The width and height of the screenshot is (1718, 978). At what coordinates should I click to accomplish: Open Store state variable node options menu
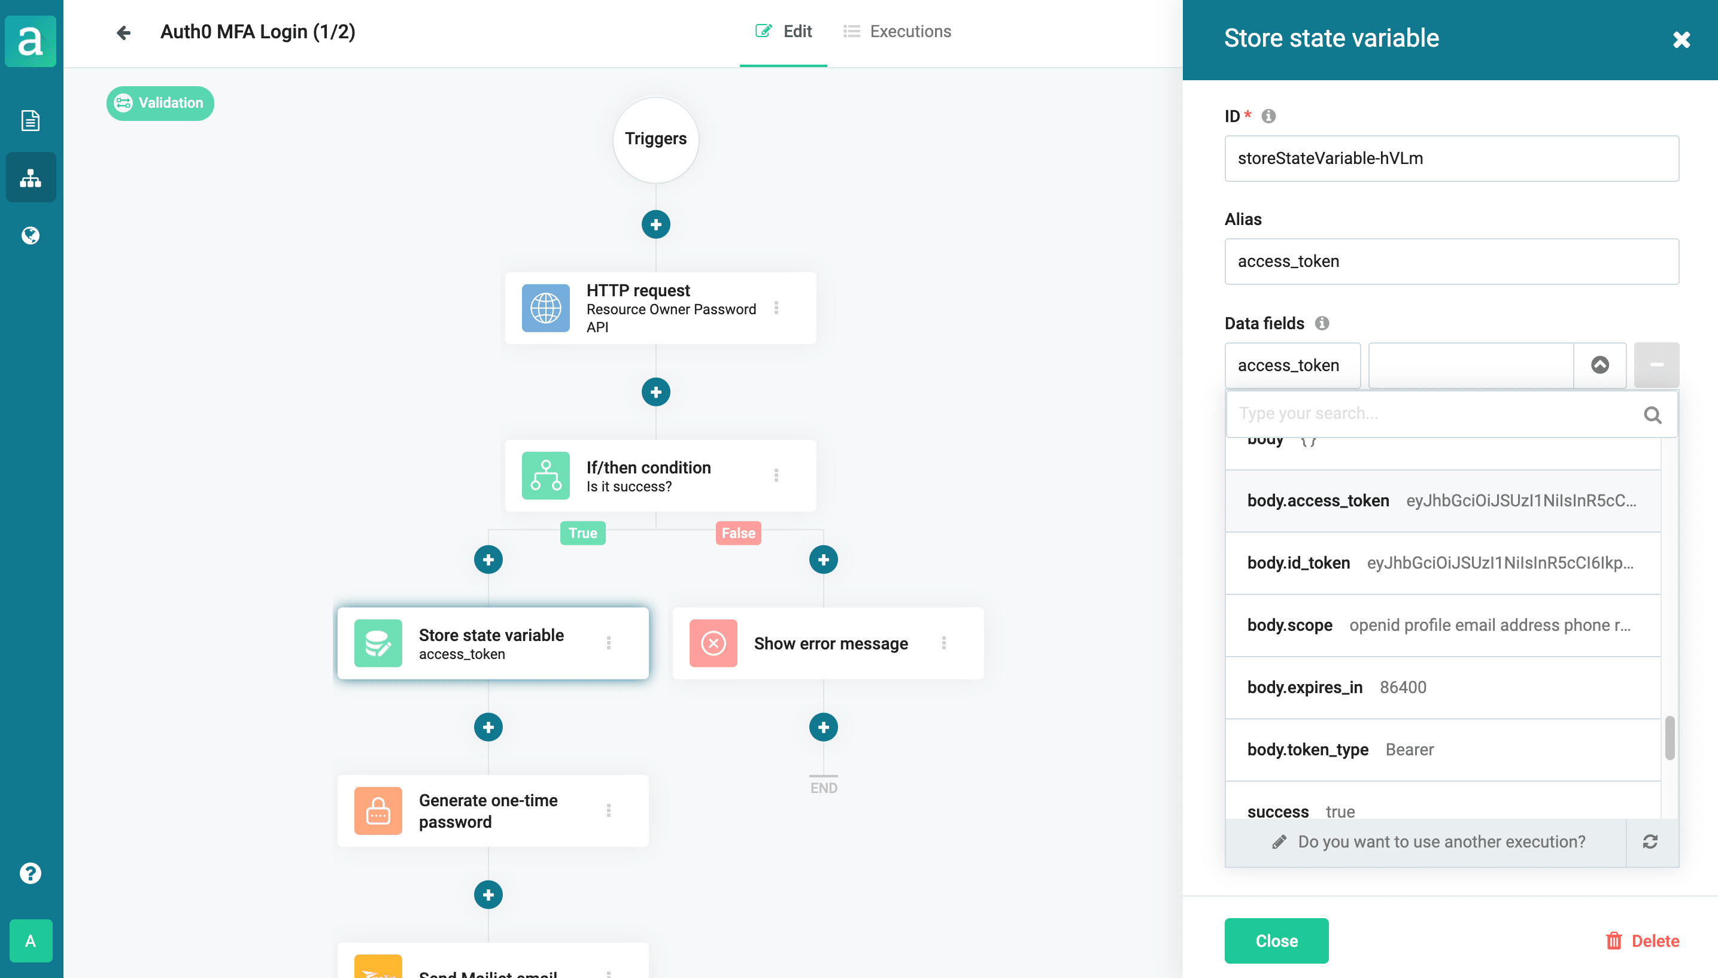pyautogui.click(x=609, y=643)
